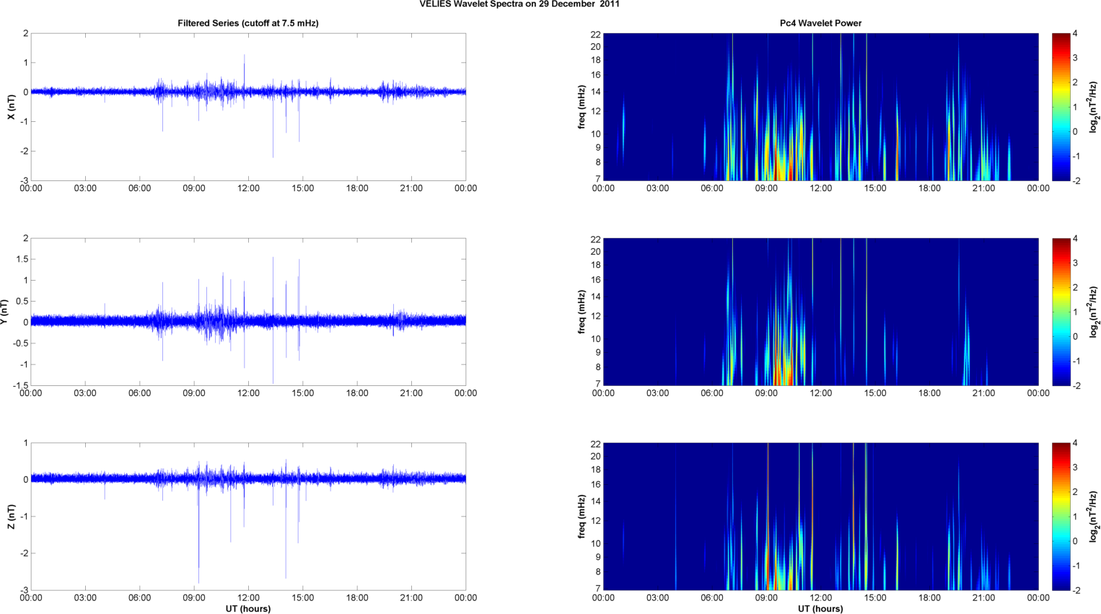The height and width of the screenshot is (614, 1101).
Task: Click the '15:00' tick under the top wavelet spectrum
Action: 875,188
